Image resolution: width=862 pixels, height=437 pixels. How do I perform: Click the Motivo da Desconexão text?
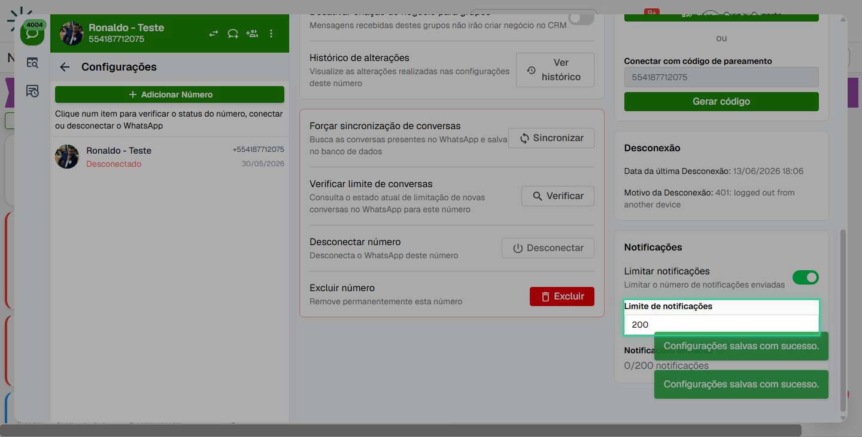point(709,198)
